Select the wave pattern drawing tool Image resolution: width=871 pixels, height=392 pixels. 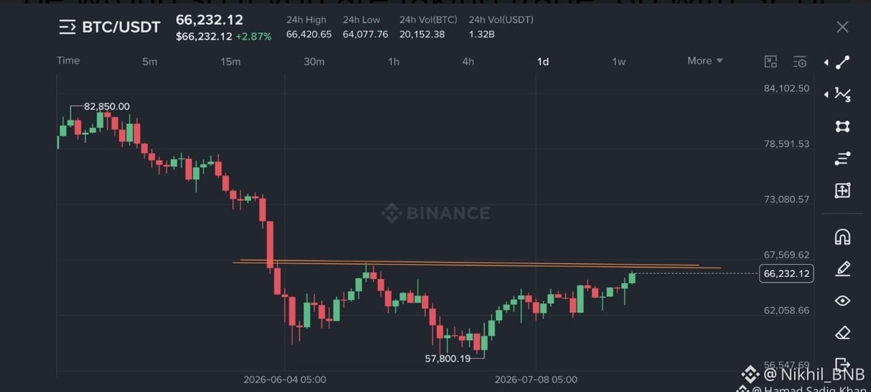842,95
